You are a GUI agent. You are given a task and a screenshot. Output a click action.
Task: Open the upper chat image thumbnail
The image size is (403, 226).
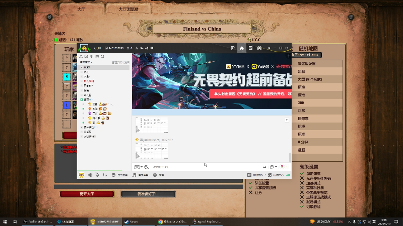pos(152,125)
